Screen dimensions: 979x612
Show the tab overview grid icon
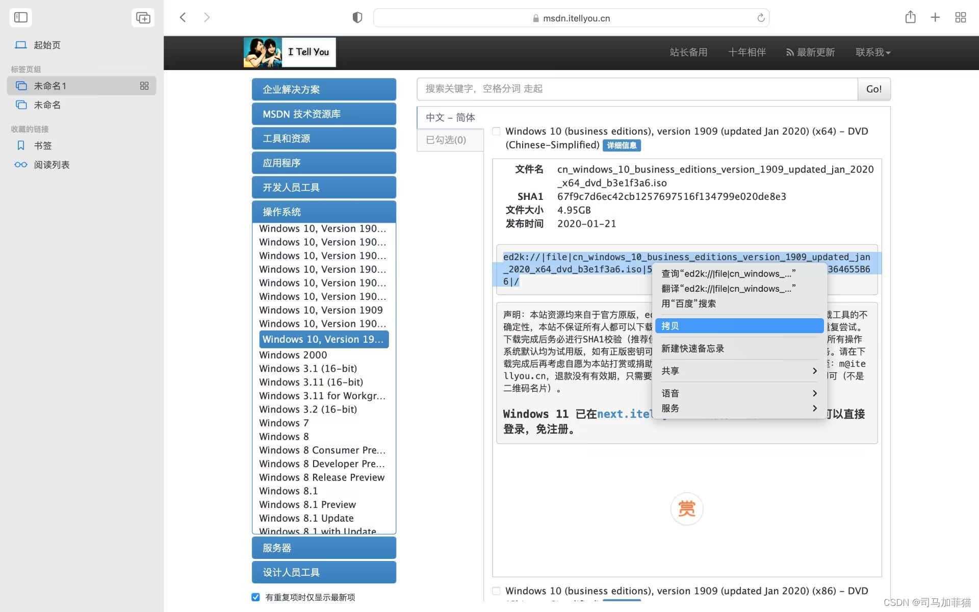pyautogui.click(x=961, y=17)
